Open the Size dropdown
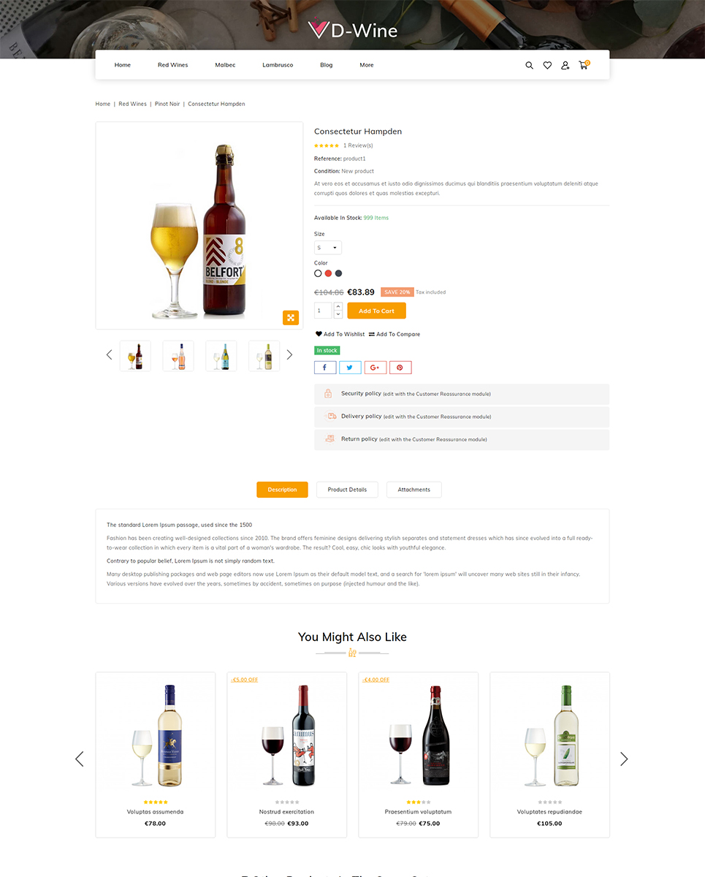This screenshot has height=877, width=705. [x=328, y=248]
